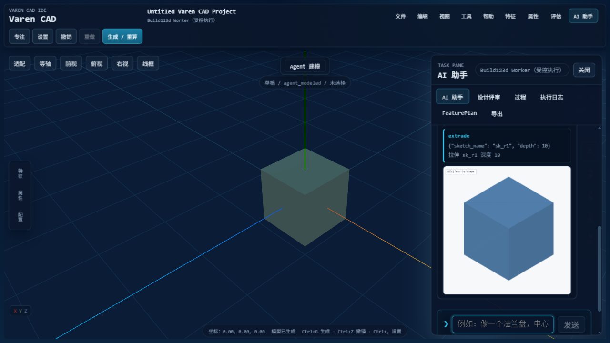Open the 编辑 menu
Screen dimensions: 610x343
click(422, 16)
